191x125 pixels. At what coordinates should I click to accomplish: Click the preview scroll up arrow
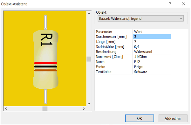click(89, 14)
